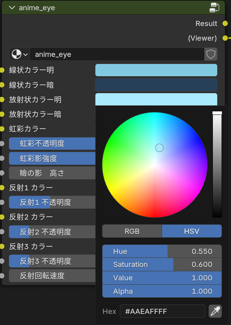Switch color picker to RGB mode
Viewport: 231px width, 325px height.
[132, 231]
